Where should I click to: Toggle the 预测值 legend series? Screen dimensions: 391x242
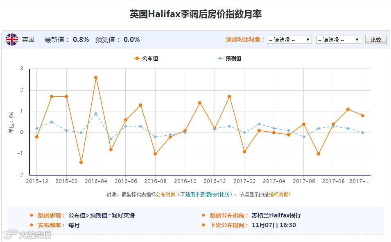click(229, 58)
